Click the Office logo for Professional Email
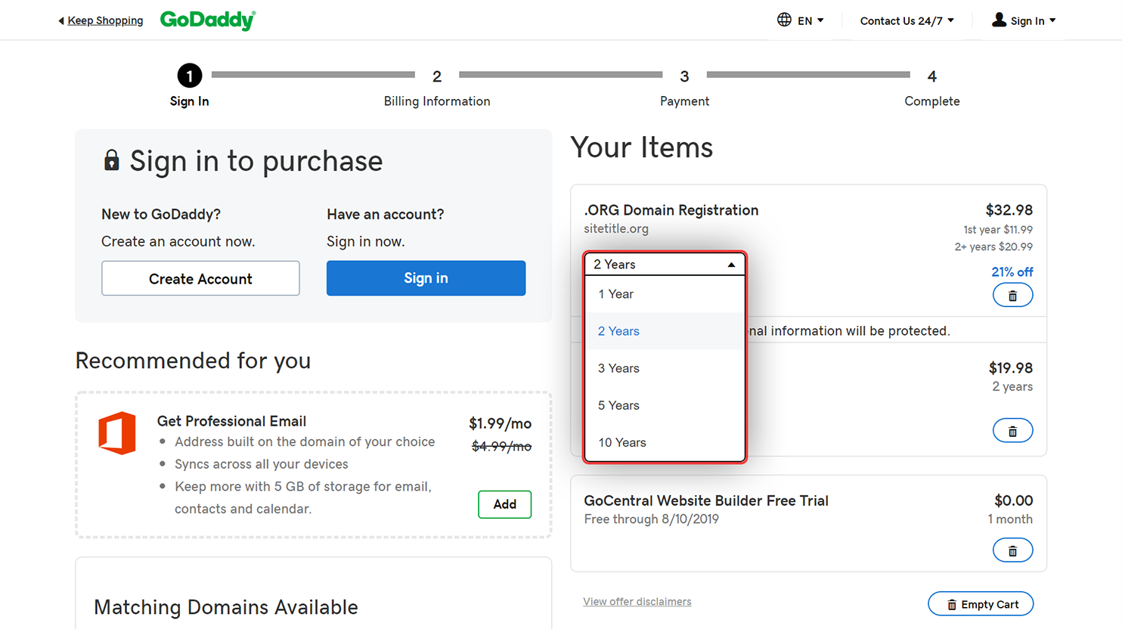The width and height of the screenshot is (1122, 629). pyautogui.click(x=117, y=433)
